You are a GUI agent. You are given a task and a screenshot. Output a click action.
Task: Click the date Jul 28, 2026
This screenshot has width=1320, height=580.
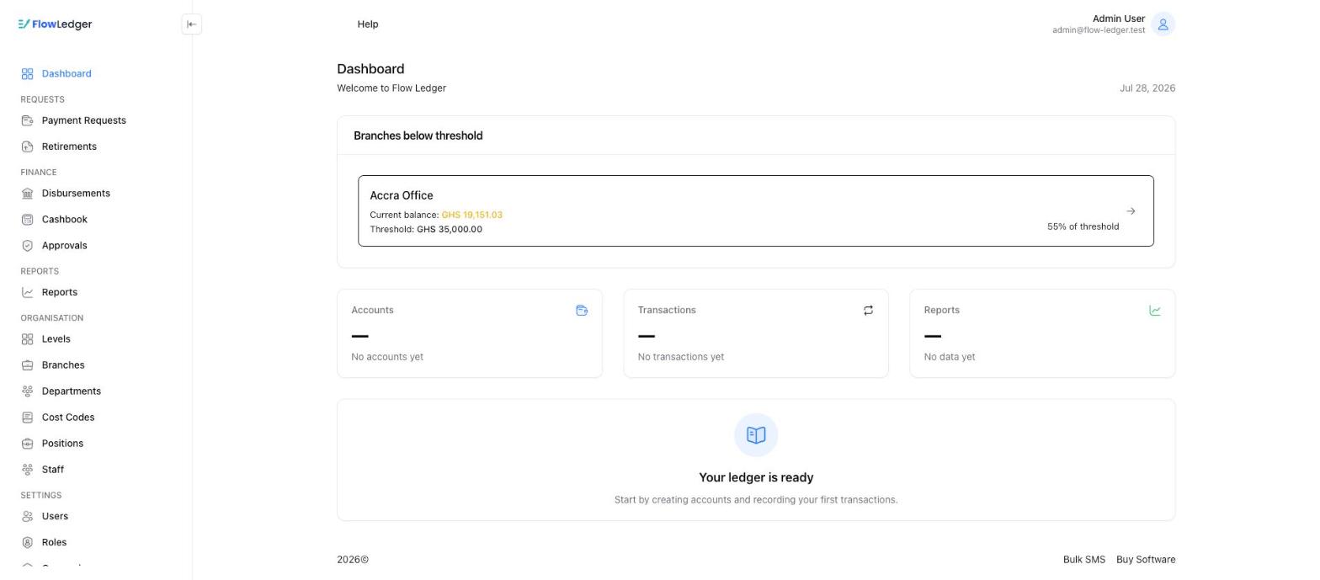1147,88
